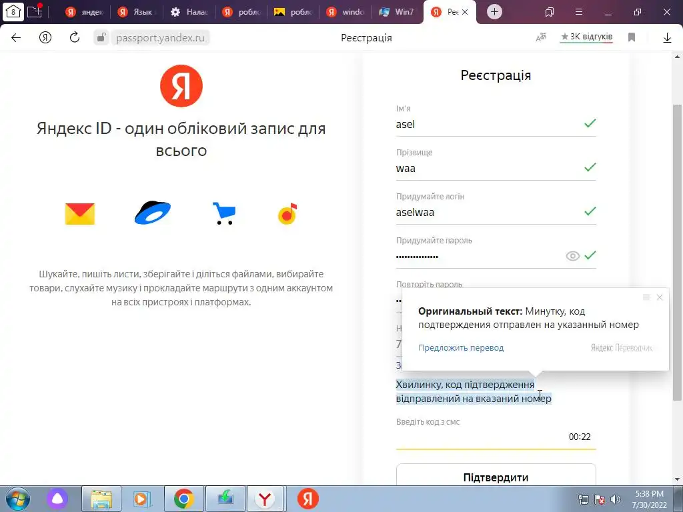Screen dimensions: 683x512
Task: Open the green-arrow downloader app in taskbar
Action: pos(225,499)
